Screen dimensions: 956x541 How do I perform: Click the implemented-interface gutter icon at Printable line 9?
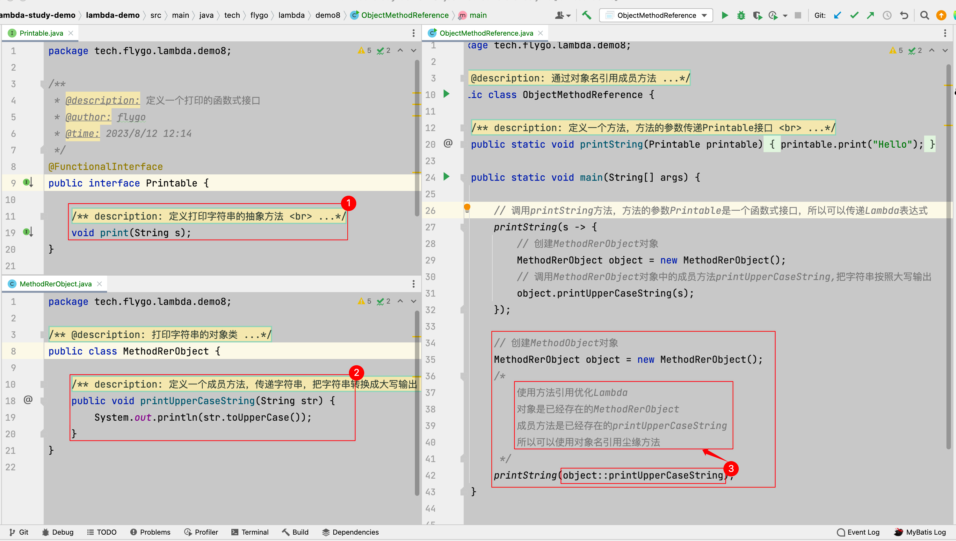[28, 182]
